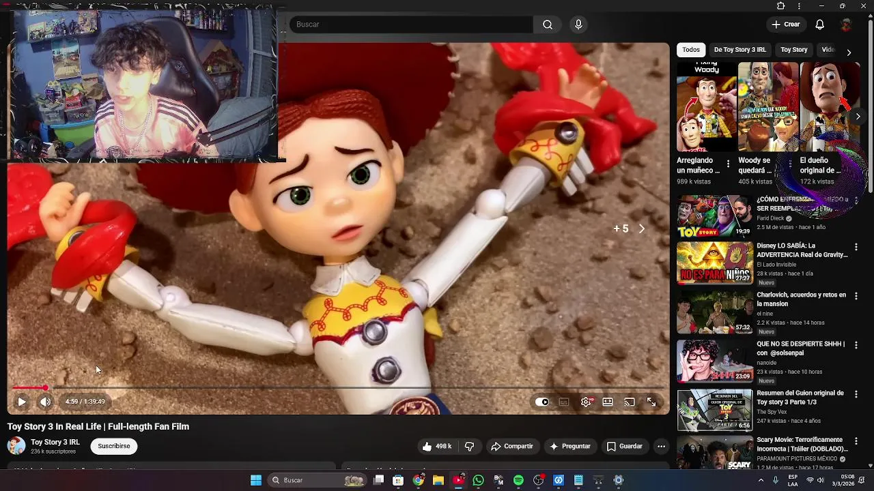Open browser three-dot menu
Viewport: 874px width, 491px height.
click(799, 6)
